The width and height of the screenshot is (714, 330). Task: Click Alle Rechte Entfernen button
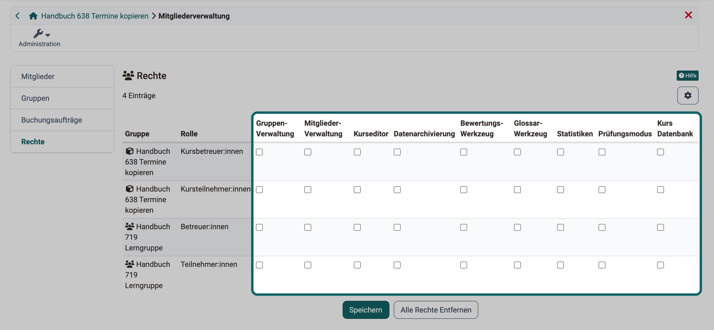(436, 310)
